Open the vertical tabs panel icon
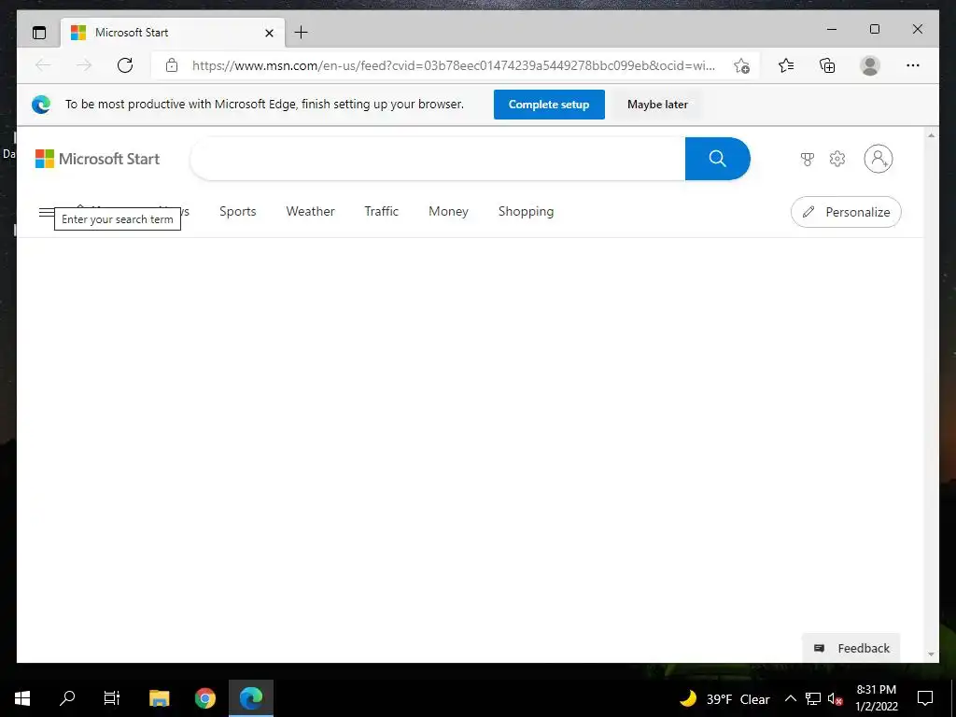 tap(39, 33)
